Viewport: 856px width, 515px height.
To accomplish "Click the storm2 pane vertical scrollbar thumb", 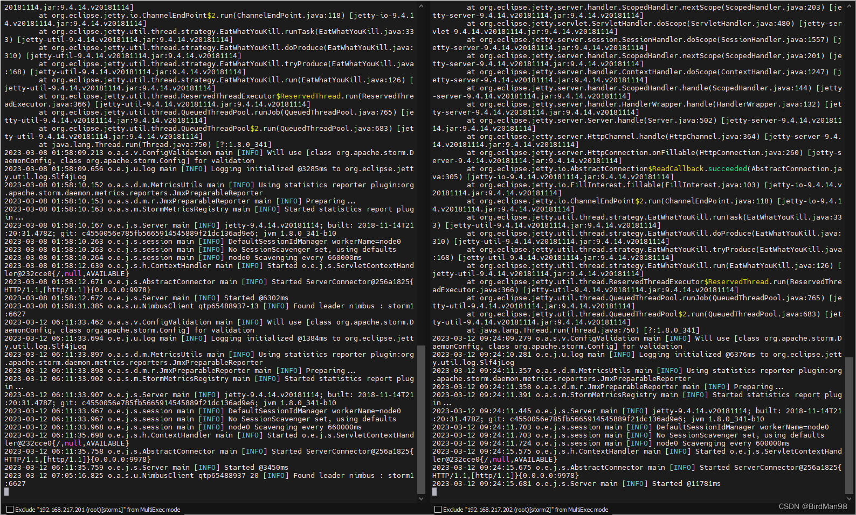I will 850,425.
